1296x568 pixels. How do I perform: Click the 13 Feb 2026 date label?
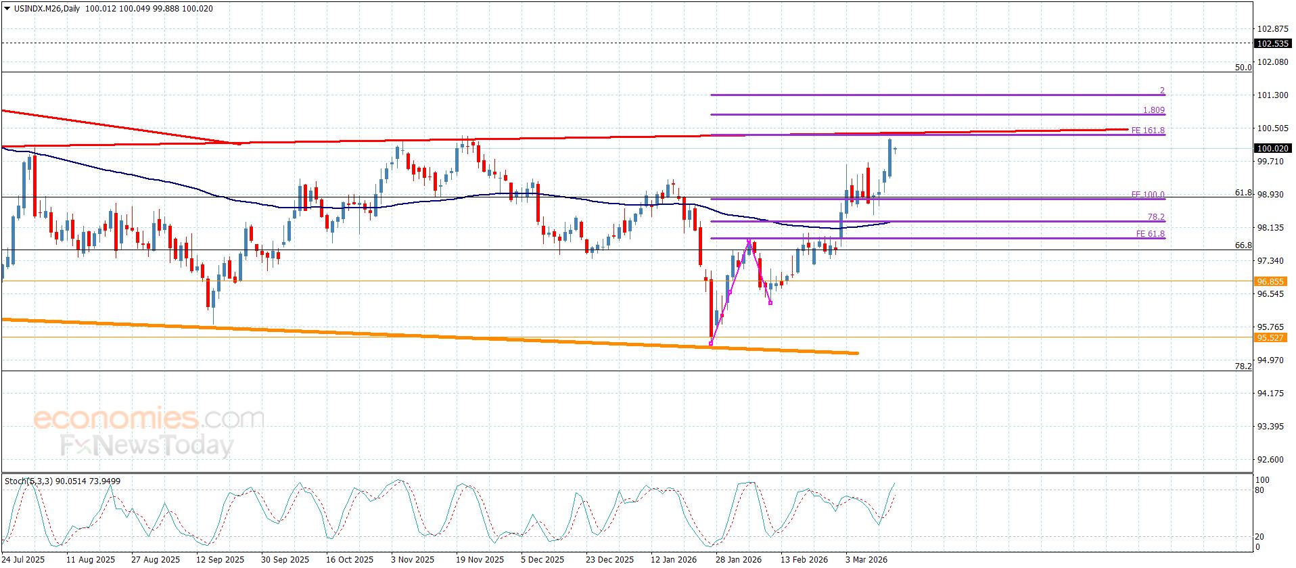pyautogui.click(x=804, y=559)
